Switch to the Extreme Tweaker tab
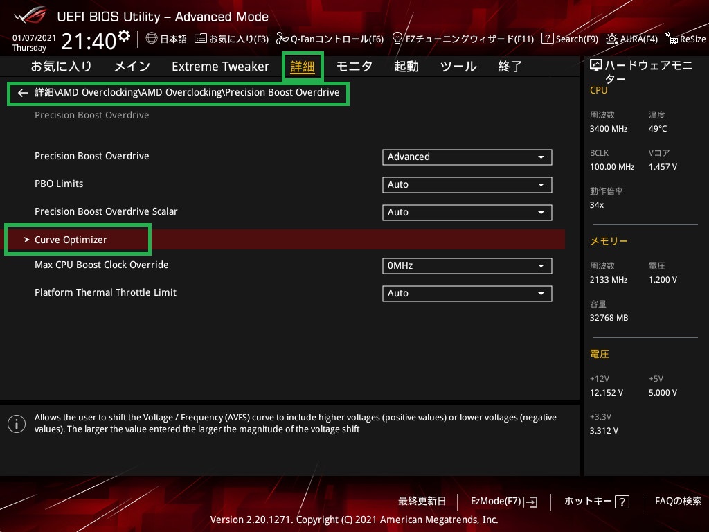709x532 pixels. coord(221,66)
